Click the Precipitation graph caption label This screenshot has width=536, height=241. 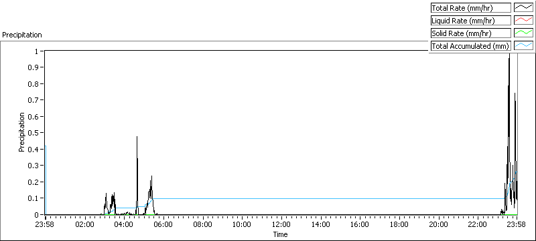tap(22, 35)
